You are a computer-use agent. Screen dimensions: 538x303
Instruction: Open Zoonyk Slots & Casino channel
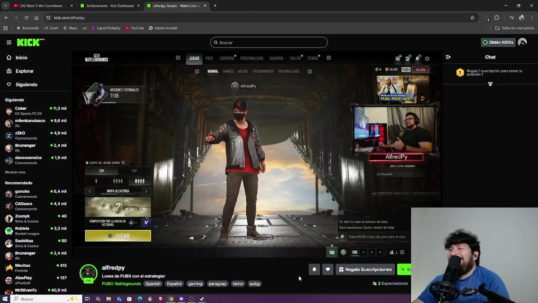[x=36, y=218]
